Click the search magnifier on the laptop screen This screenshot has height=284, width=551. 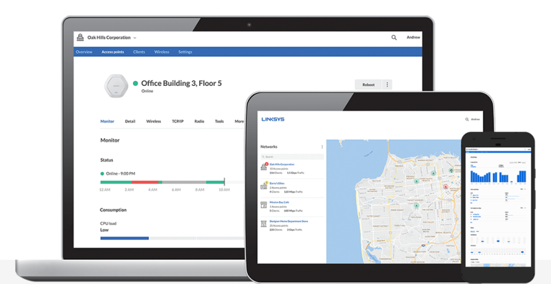[x=394, y=38]
